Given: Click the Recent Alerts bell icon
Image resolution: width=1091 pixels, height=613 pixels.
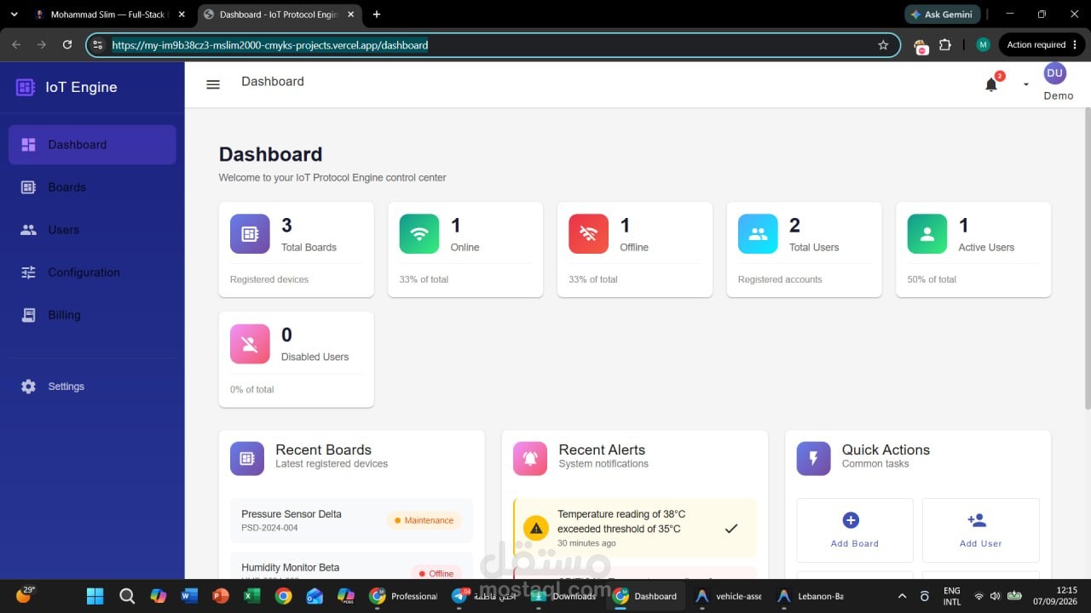Looking at the screenshot, I should (x=530, y=458).
